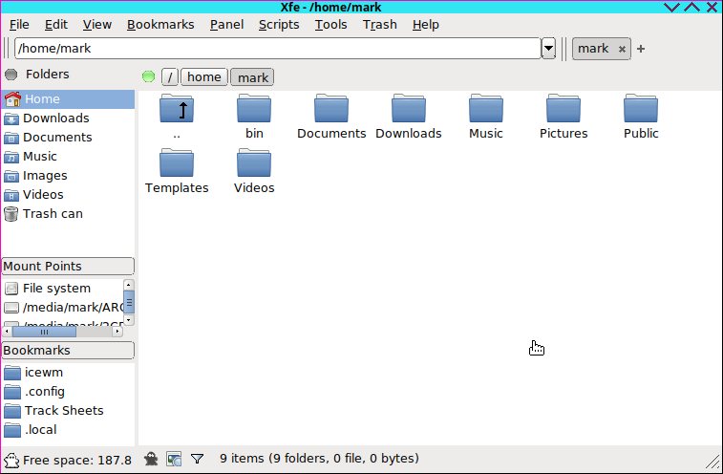Click the Folders panel title
This screenshot has width=723, height=474.
pyautogui.click(x=48, y=75)
